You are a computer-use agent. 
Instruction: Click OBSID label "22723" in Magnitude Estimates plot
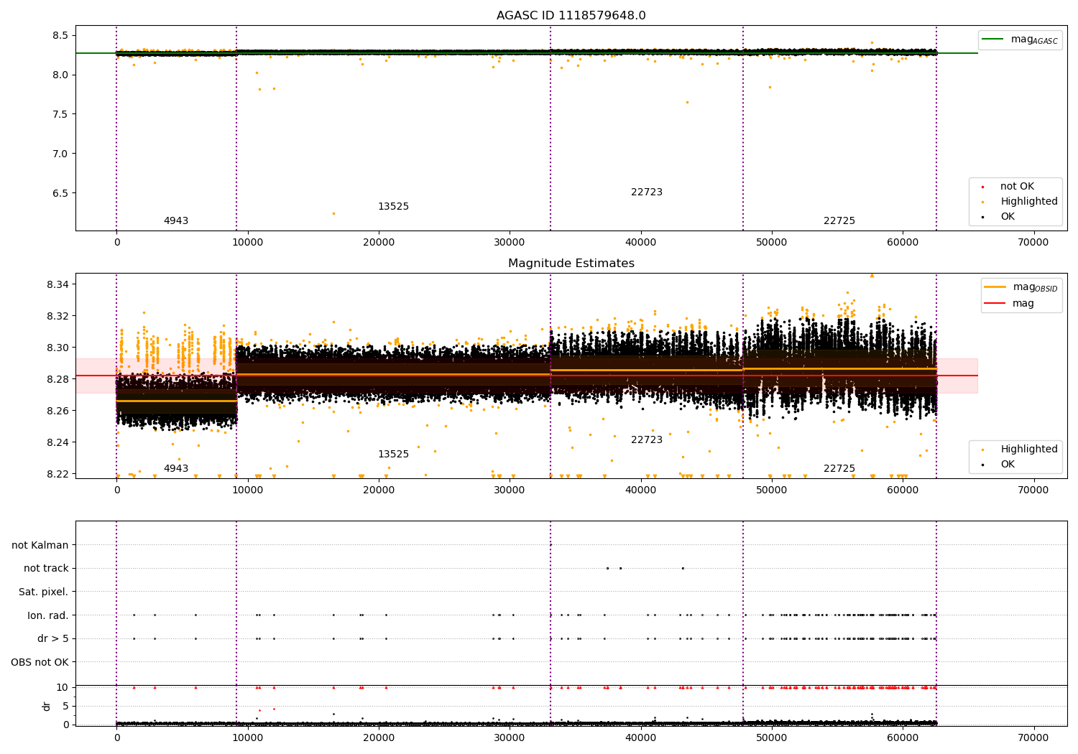[647, 440]
